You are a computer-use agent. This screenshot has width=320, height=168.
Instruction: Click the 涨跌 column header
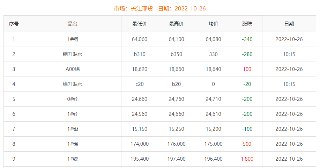(247, 24)
